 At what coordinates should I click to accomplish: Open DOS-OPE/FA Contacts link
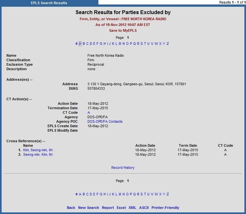click(105, 122)
